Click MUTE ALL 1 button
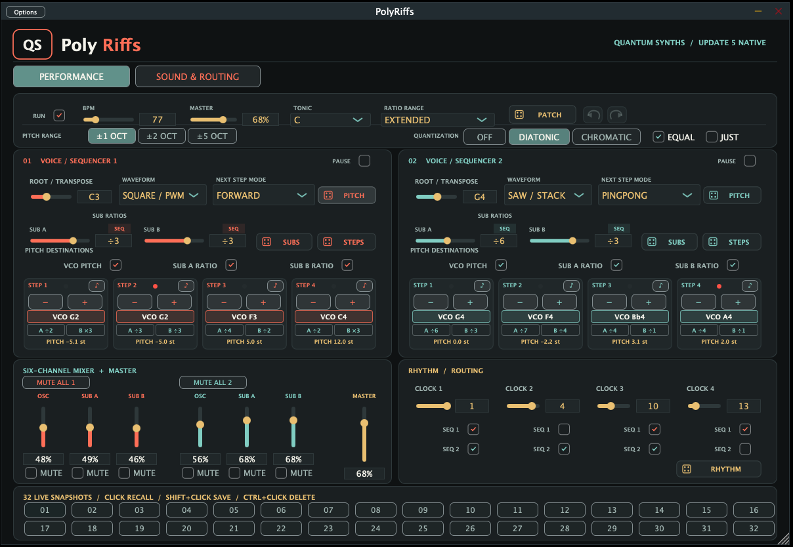This screenshot has width=793, height=547. [56, 382]
